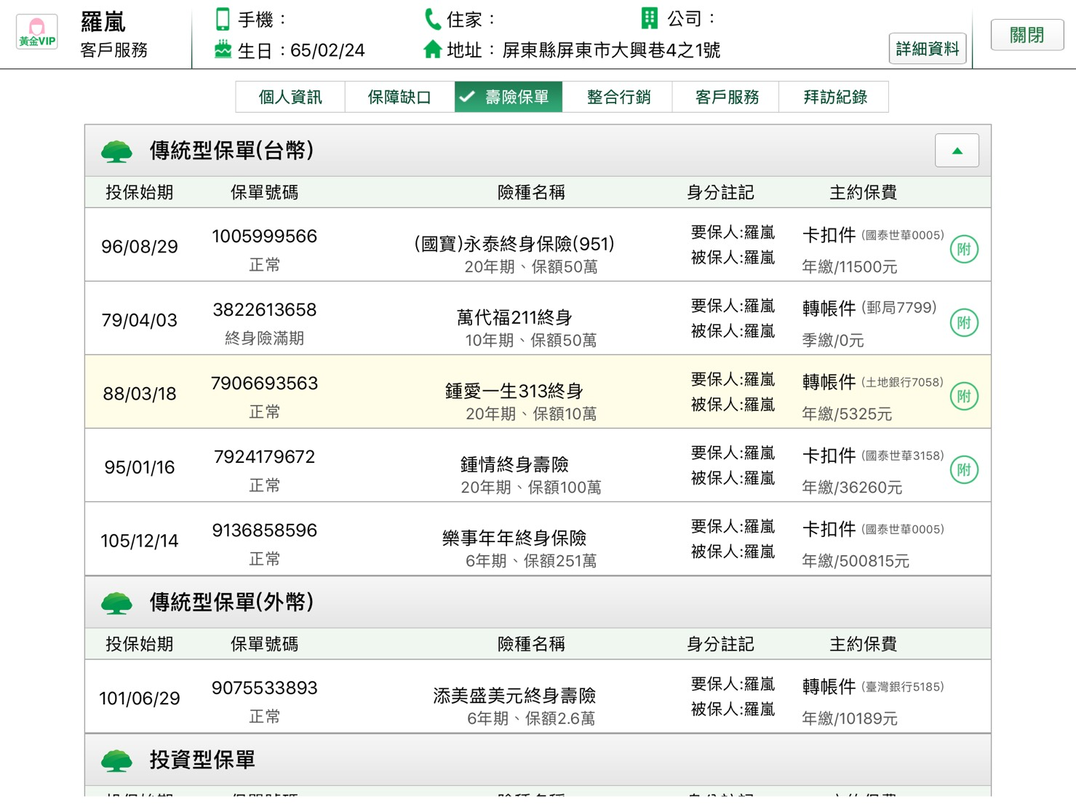The width and height of the screenshot is (1076, 807).
Task: Click start date 96/08/29
Action: pyautogui.click(x=140, y=247)
